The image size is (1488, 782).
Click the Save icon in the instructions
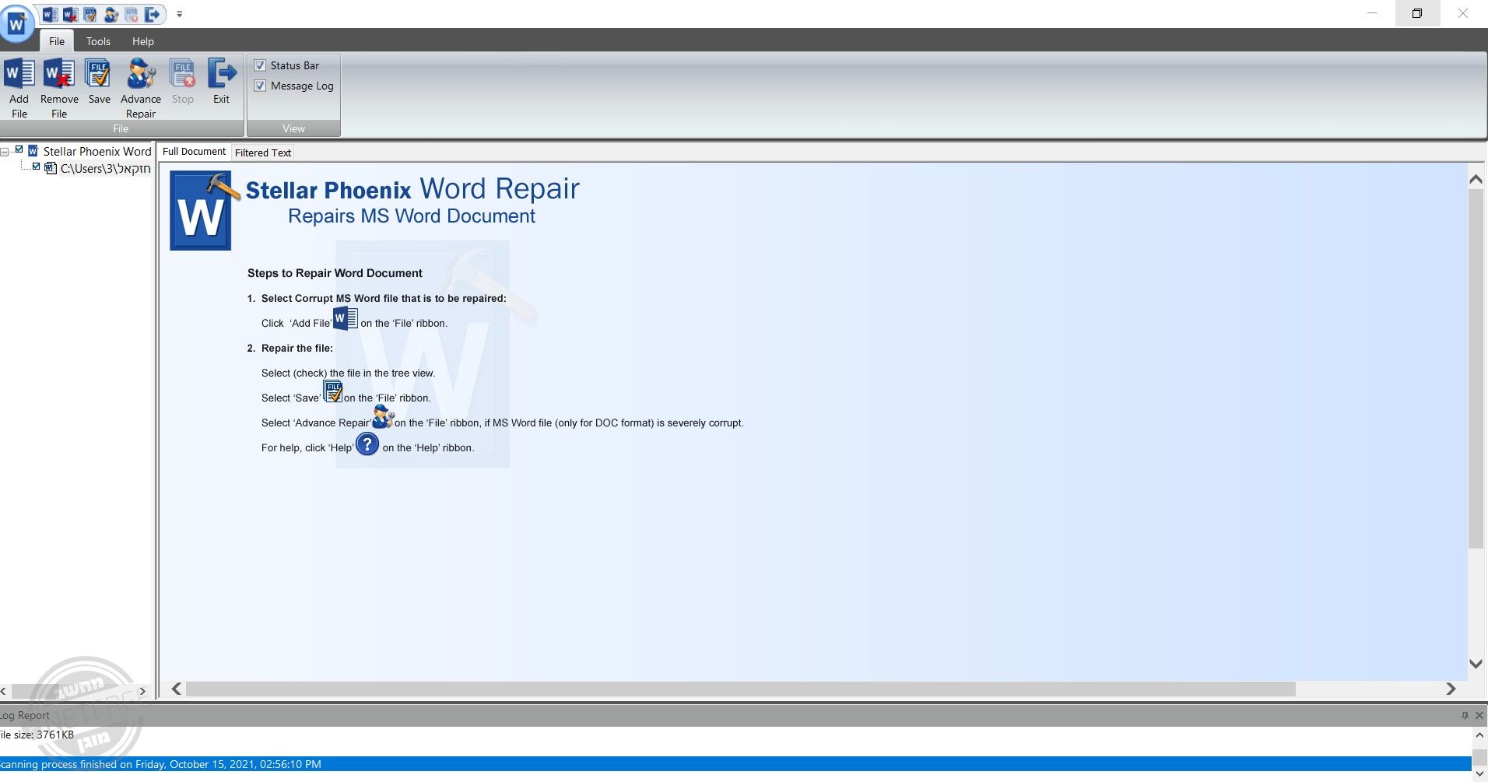point(333,391)
